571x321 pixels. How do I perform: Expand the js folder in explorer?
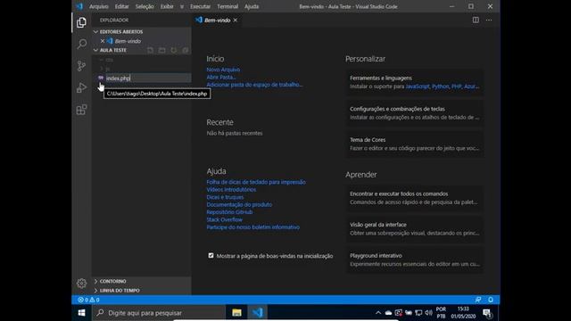pyautogui.click(x=141, y=69)
